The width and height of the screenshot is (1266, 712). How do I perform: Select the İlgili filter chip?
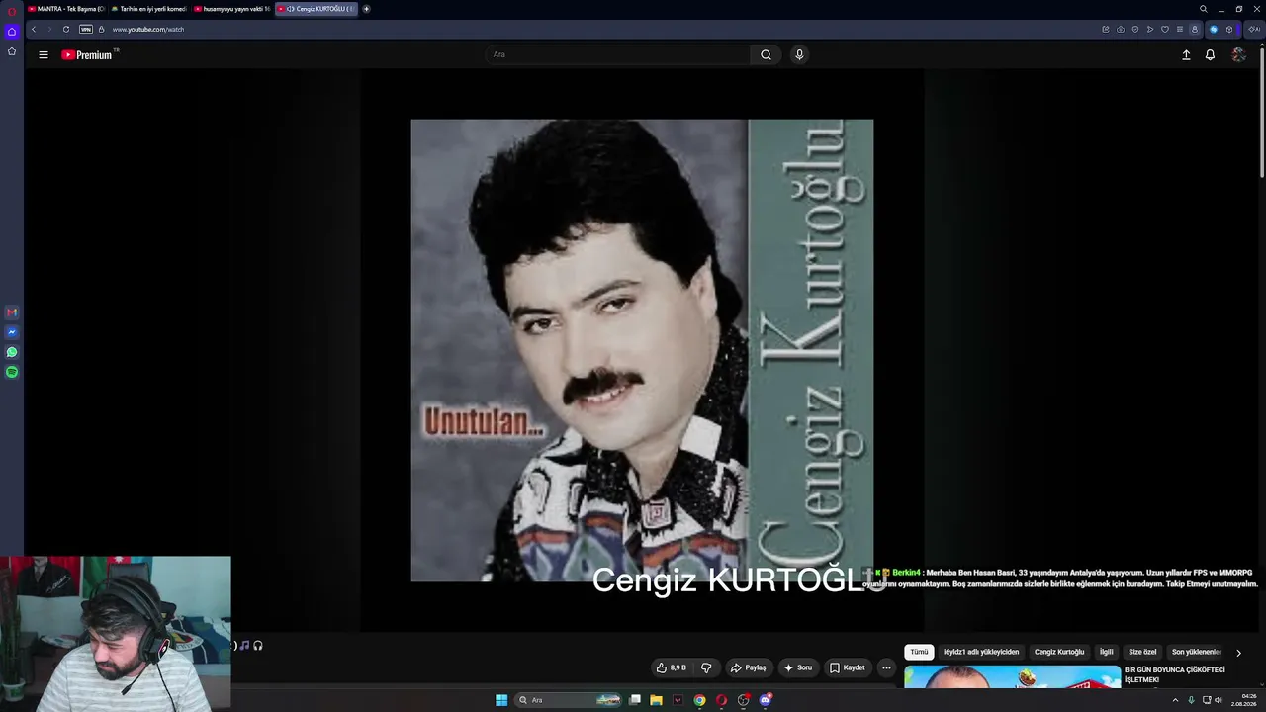click(1107, 652)
